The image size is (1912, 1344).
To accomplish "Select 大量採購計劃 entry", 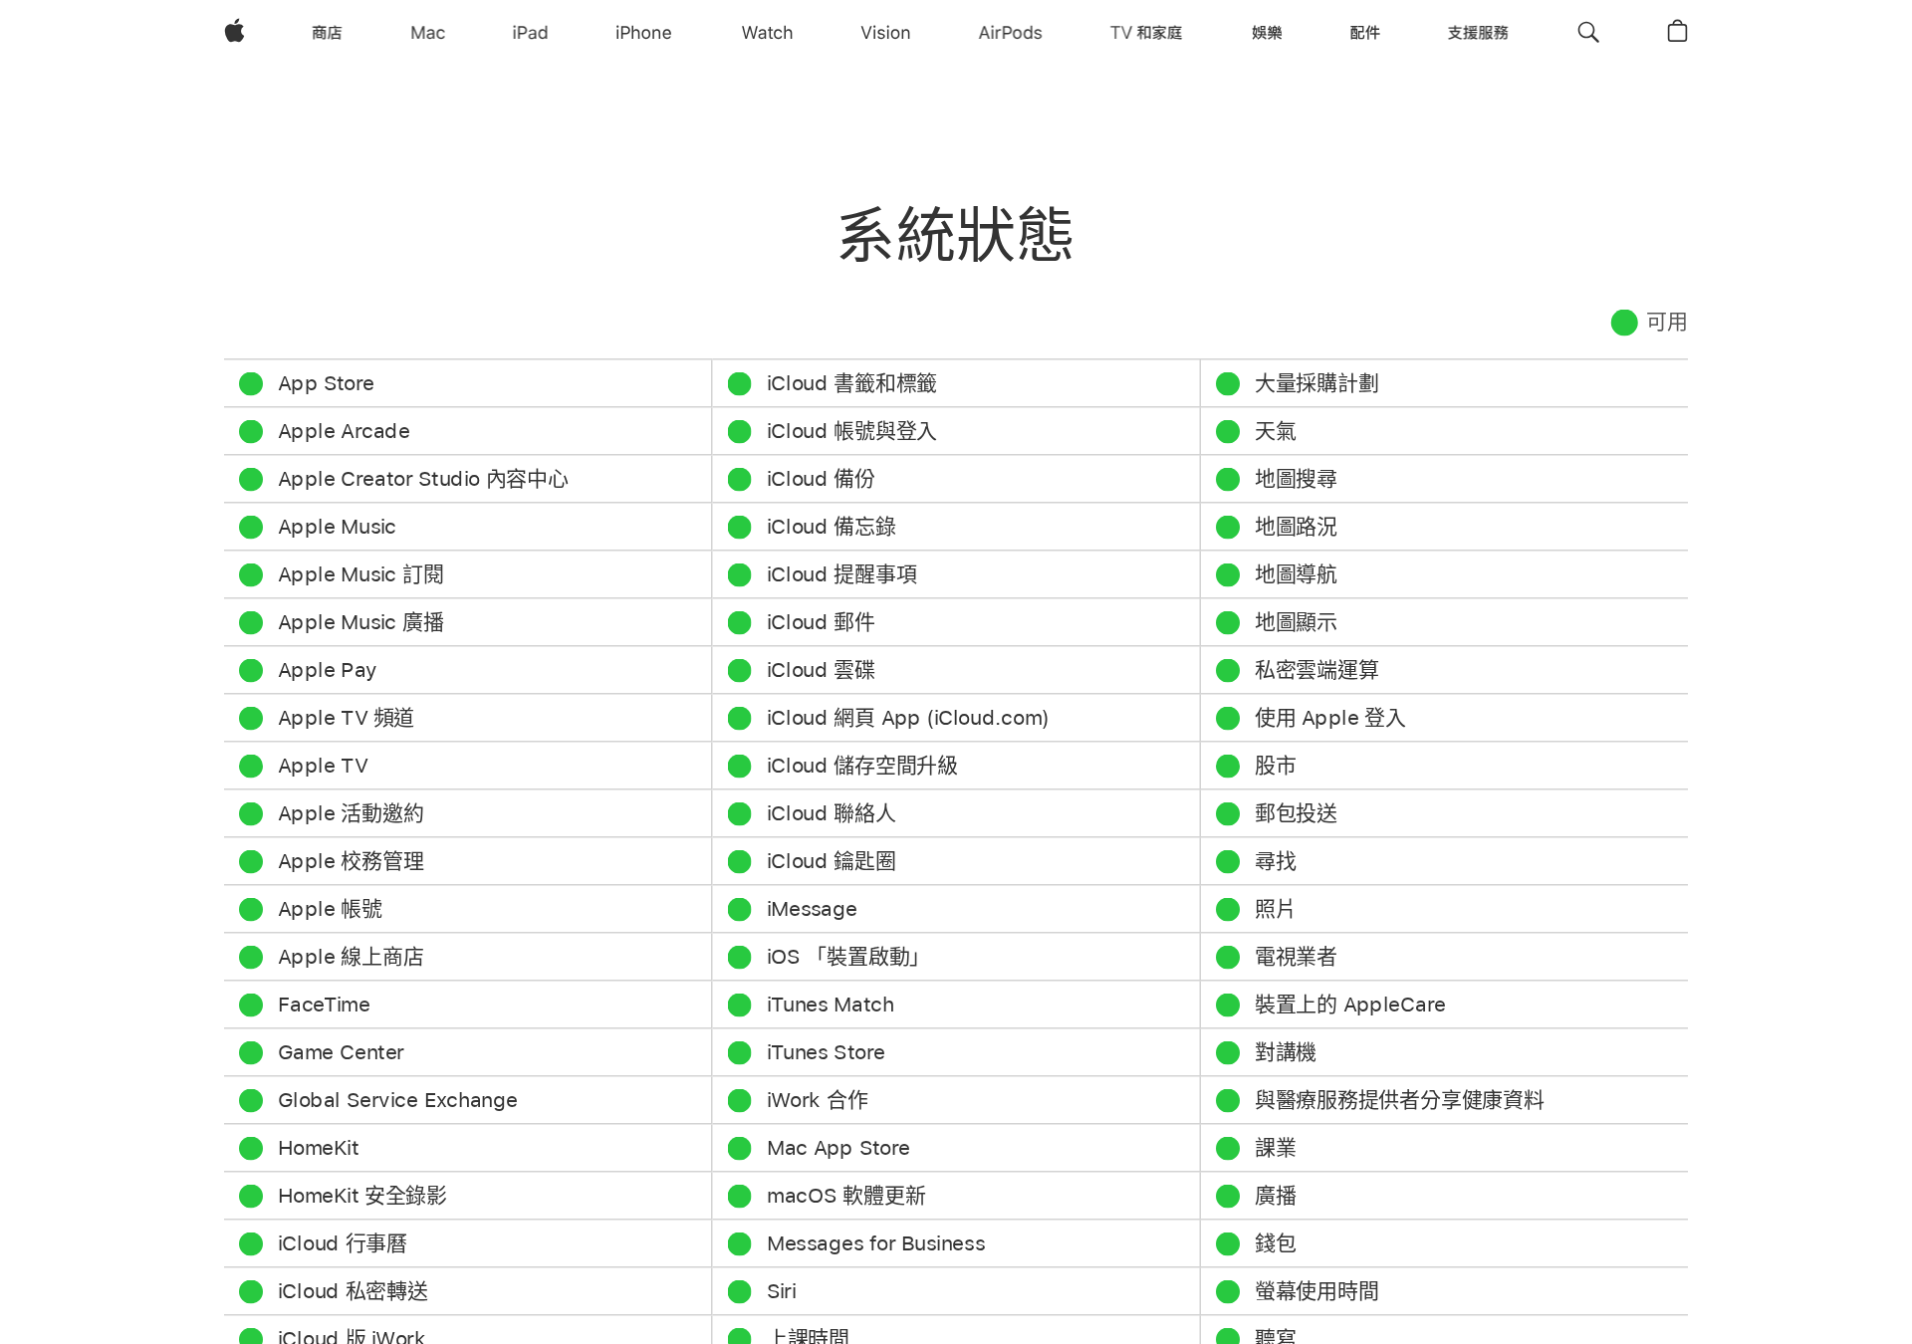I will point(1316,383).
